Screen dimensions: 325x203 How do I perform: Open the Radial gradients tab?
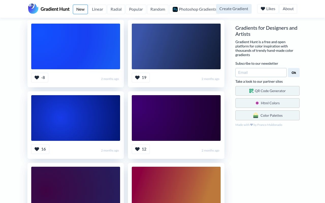click(116, 9)
